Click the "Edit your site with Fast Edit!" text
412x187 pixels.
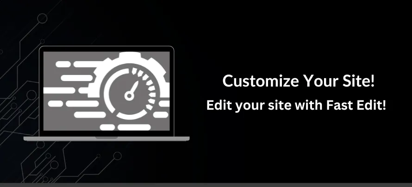coord(296,106)
